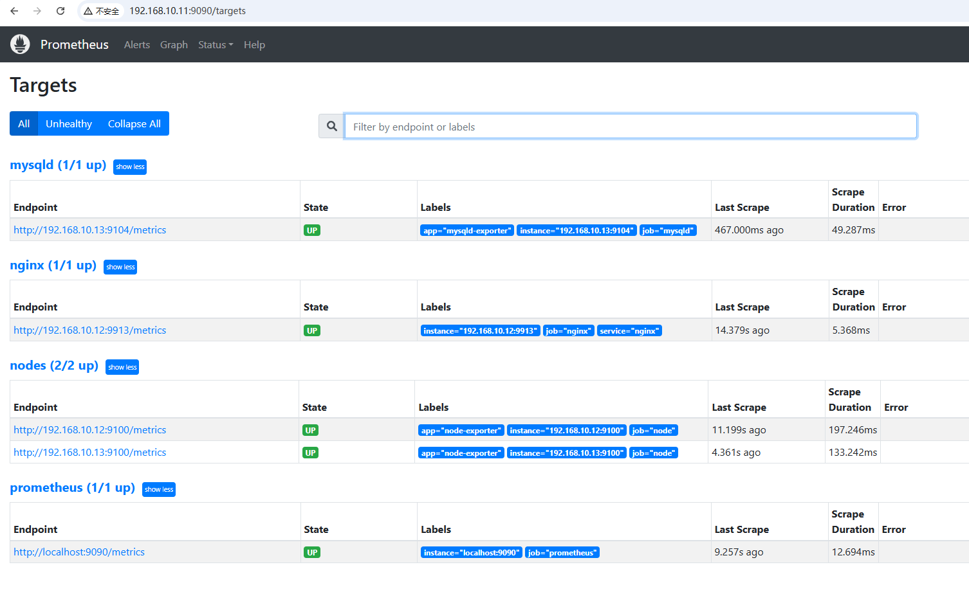Focus the Filter by endpoint or labels field

coord(631,126)
